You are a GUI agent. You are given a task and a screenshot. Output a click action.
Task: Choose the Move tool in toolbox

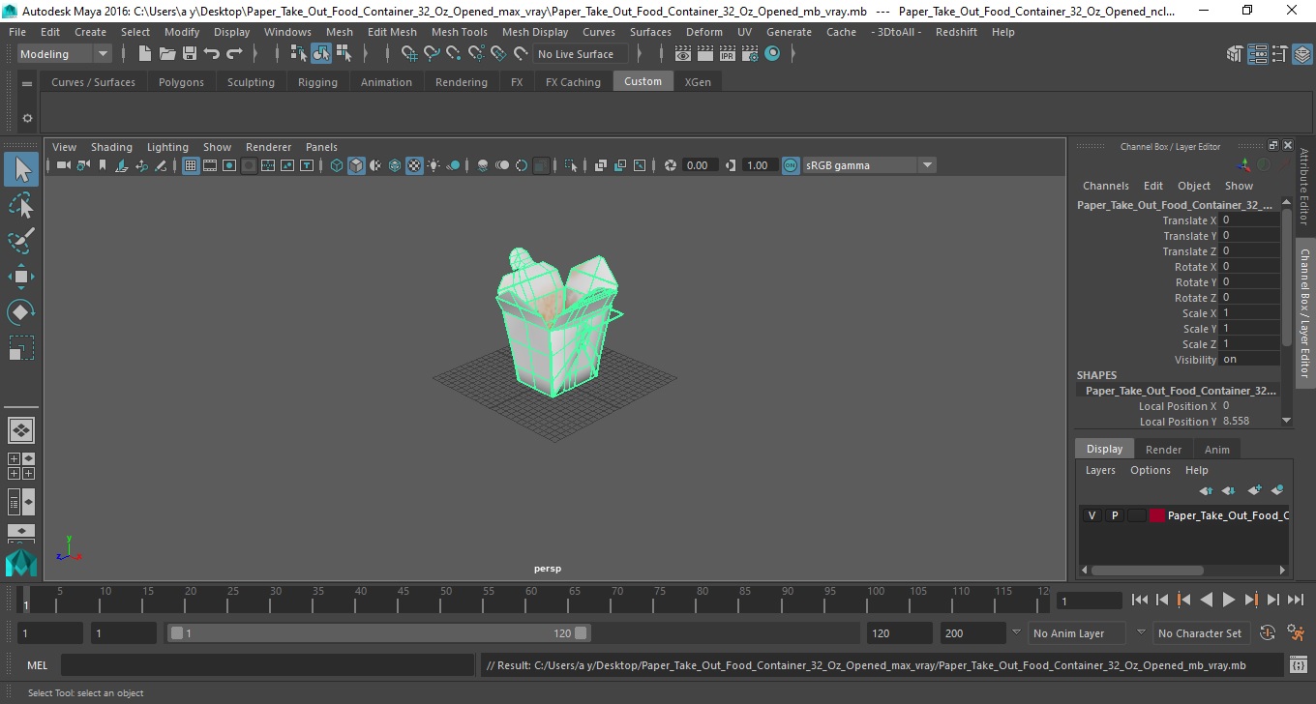coord(21,277)
